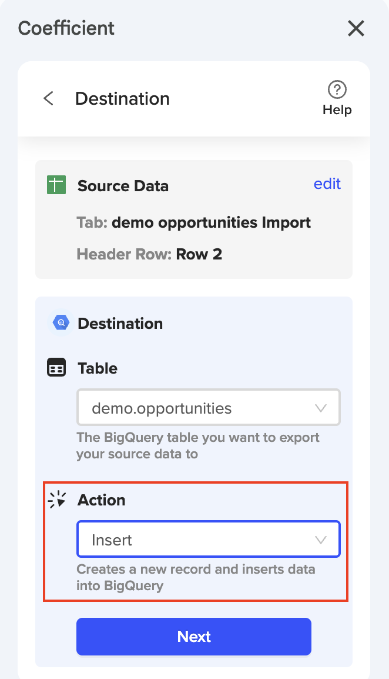Close the Coefficient sidebar panel
Image resolution: width=389 pixels, height=679 pixels.
(356, 28)
